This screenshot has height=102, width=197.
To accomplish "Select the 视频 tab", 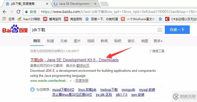I will (x=91, y=41).
